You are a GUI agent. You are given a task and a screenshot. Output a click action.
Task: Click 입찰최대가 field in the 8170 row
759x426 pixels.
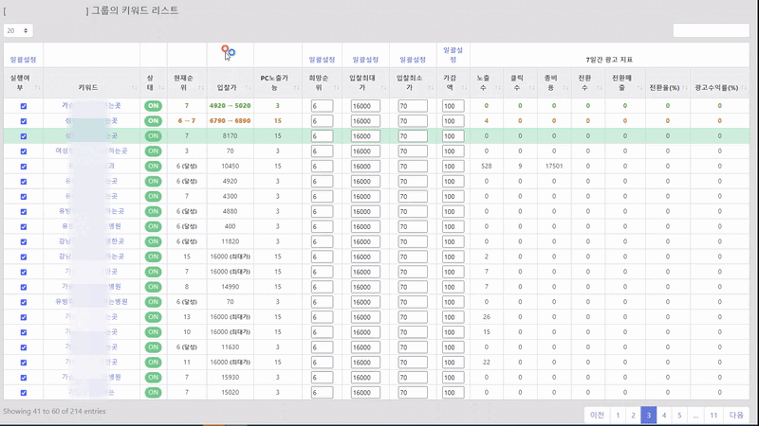point(365,136)
